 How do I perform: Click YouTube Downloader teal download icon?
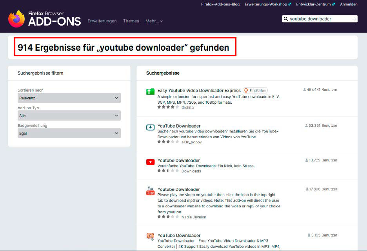click(x=150, y=127)
